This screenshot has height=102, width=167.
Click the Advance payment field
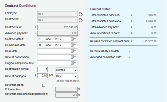pyautogui.click(x=57, y=33)
